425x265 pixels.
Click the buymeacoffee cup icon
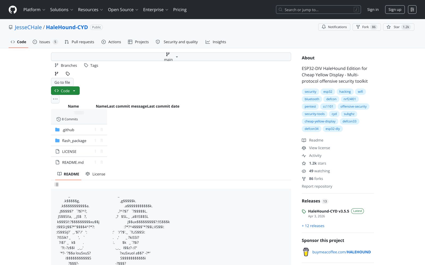click(x=306, y=252)
